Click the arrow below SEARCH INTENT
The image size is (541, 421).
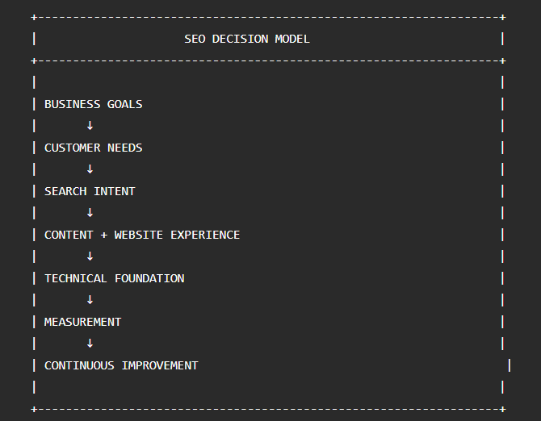tap(90, 213)
